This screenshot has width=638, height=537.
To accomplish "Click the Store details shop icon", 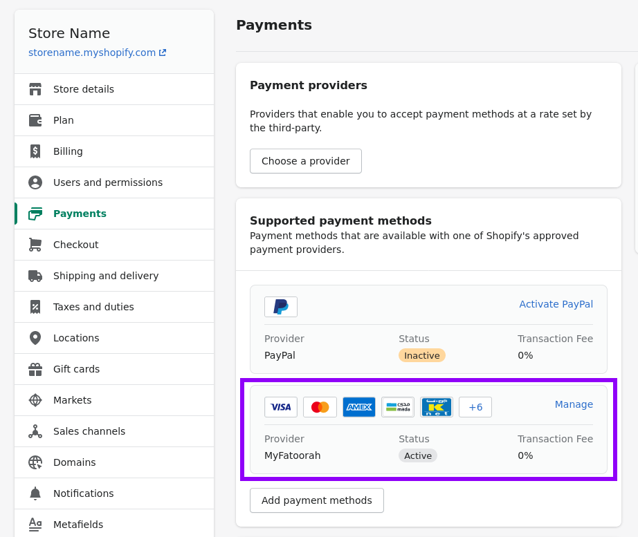I will click(x=35, y=89).
